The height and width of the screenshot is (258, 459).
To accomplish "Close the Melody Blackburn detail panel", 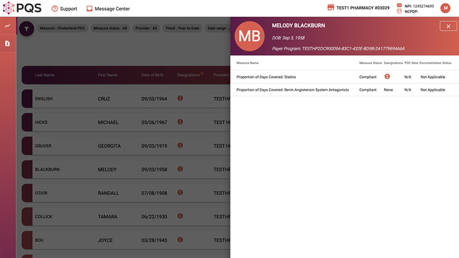I will [x=448, y=26].
